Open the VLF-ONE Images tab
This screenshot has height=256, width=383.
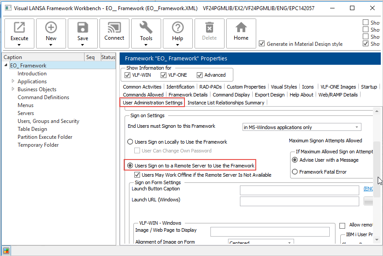pos(338,87)
